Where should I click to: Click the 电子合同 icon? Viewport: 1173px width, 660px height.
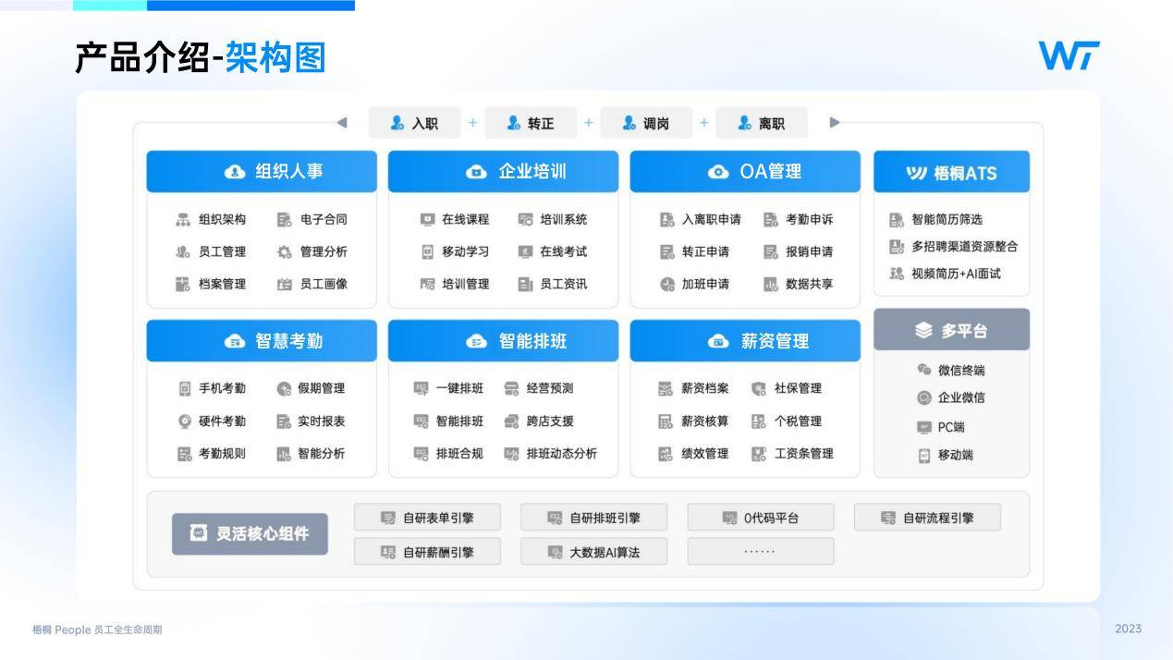(284, 220)
